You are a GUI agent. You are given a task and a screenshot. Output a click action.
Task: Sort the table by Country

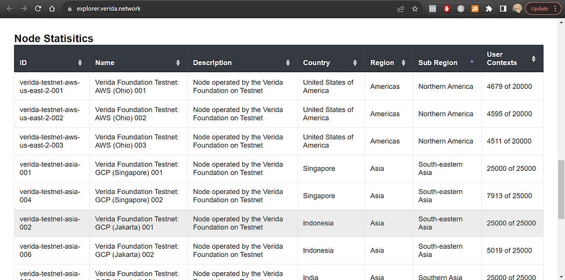coord(355,63)
